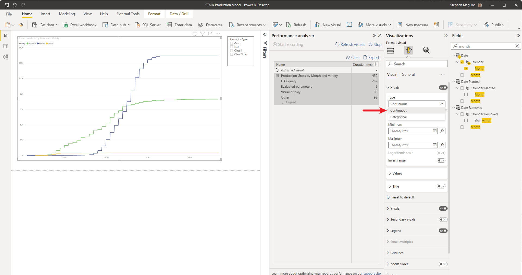This screenshot has height=275, width=522.
Task: Toggle Secondary y-axis switch
Action: coord(443,220)
